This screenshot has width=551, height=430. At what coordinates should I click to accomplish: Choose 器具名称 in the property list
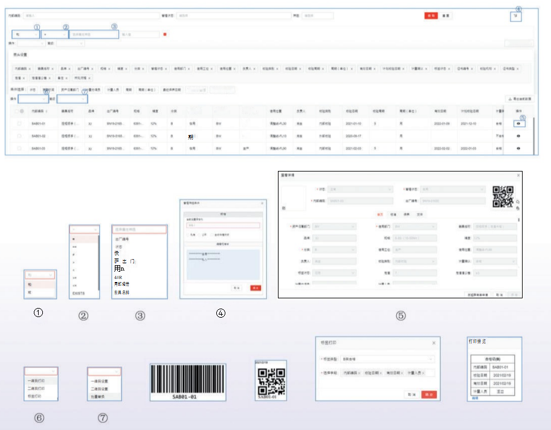[122, 292]
